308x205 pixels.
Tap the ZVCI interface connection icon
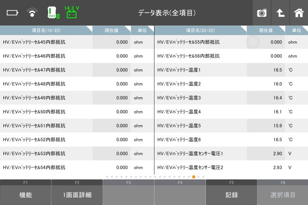[53, 13]
